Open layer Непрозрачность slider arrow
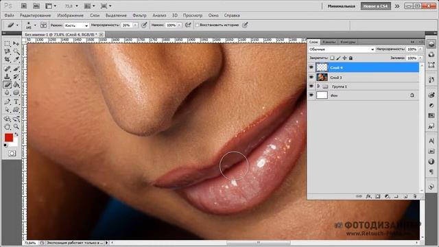The width and height of the screenshot is (439, 247). click(x=420, y=49)
